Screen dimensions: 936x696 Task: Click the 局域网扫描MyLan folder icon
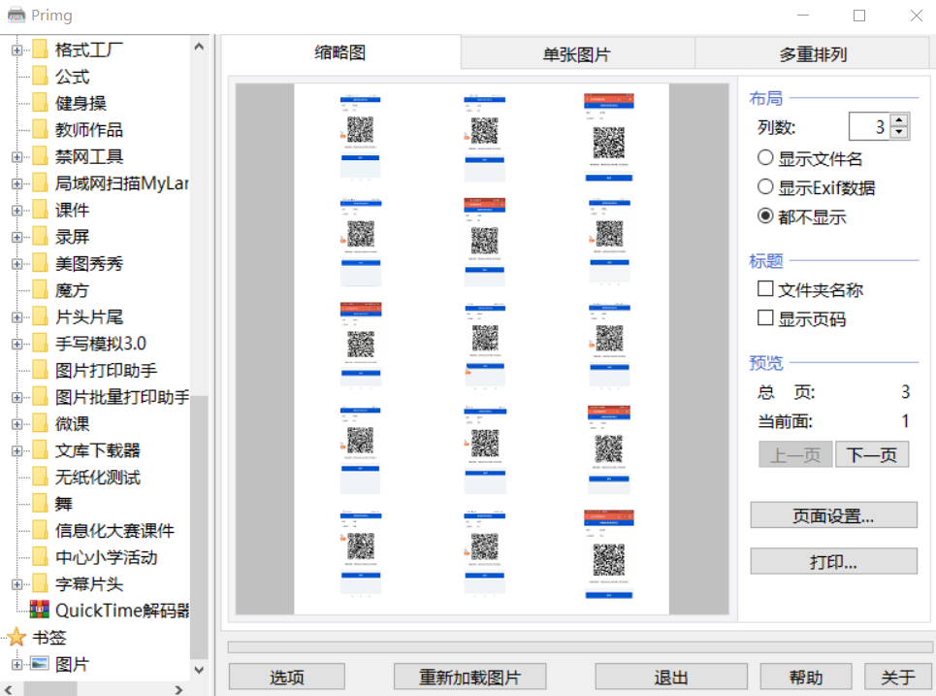point(40,182)
